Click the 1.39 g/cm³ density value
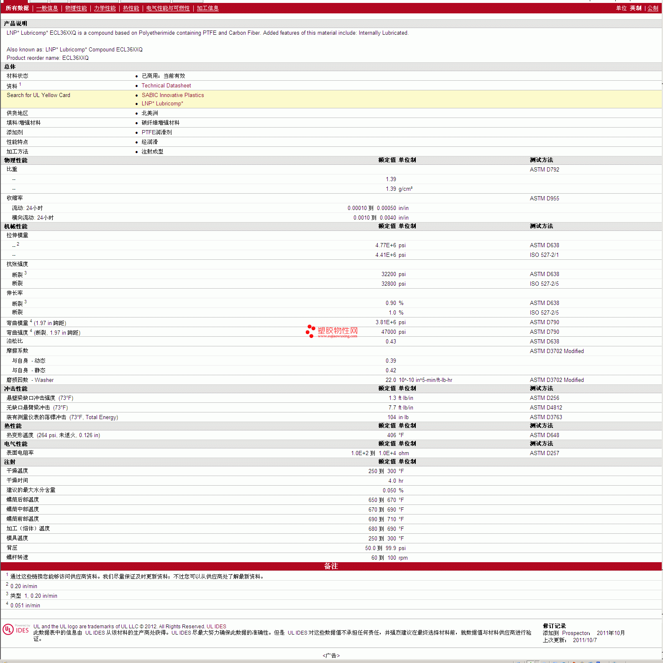This screenshot has height=663, width=663. pyautogui.click(x=399, y=189)
